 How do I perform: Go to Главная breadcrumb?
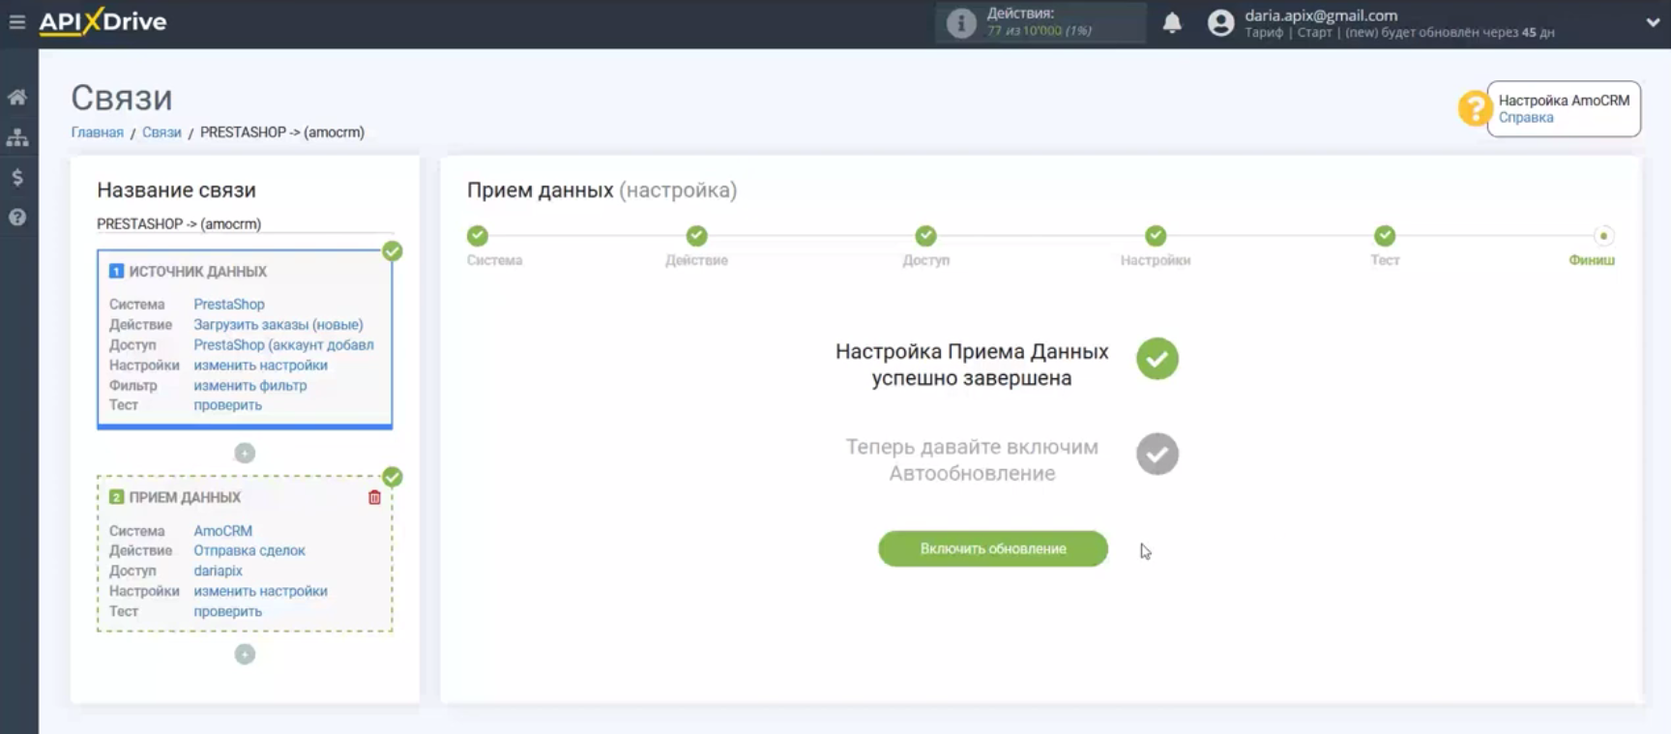pos(97,132)
